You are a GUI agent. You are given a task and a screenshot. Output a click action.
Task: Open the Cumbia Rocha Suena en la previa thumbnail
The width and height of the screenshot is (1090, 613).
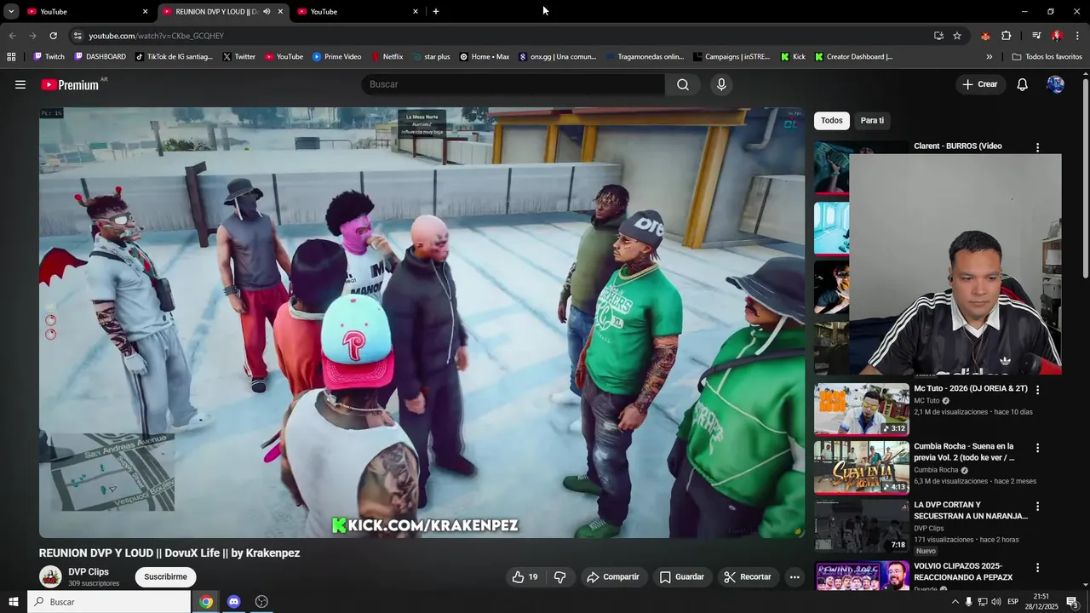862,467
